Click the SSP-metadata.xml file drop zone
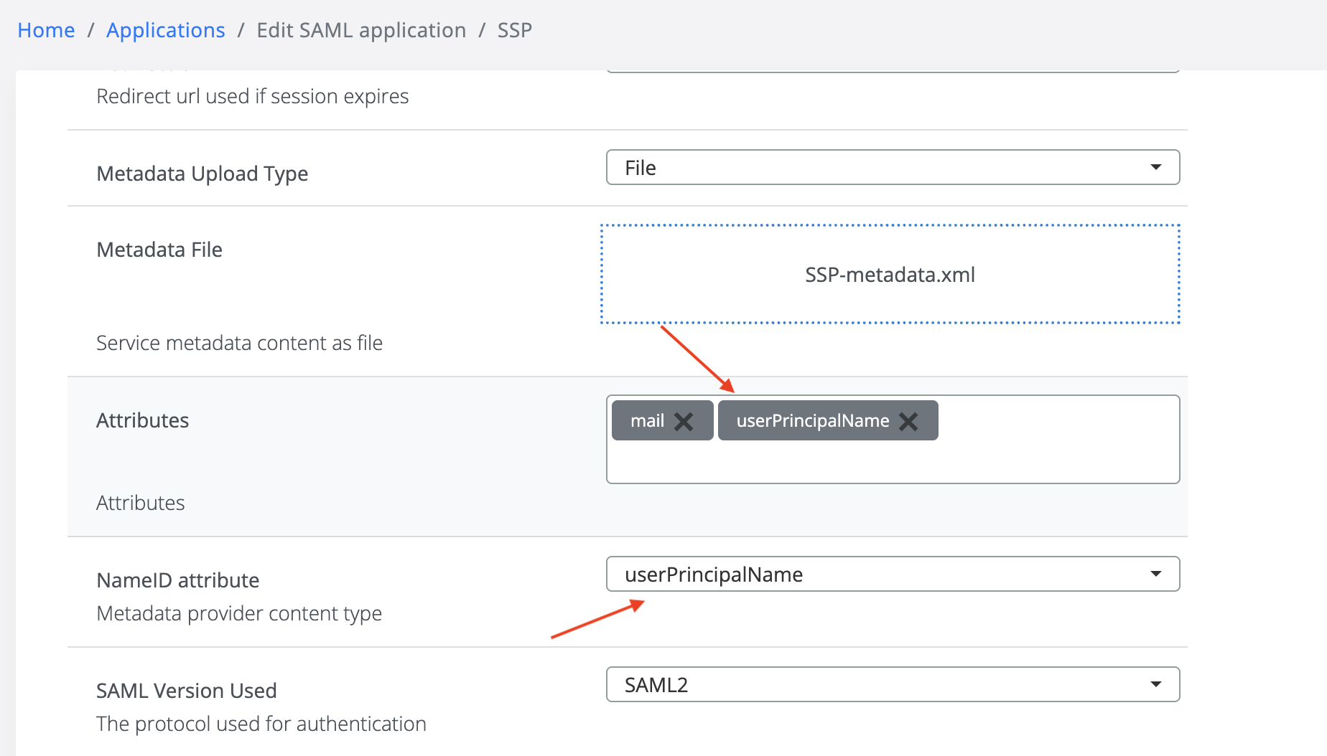The height and width of the screenshot is (756, 1327). (x=890, y=274)
